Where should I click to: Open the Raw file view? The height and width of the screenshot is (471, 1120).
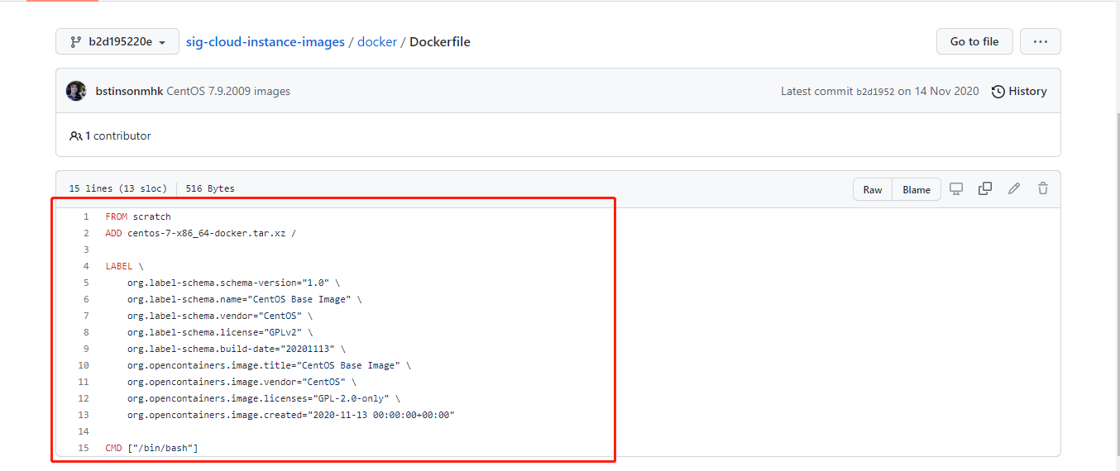coord(873,189)
